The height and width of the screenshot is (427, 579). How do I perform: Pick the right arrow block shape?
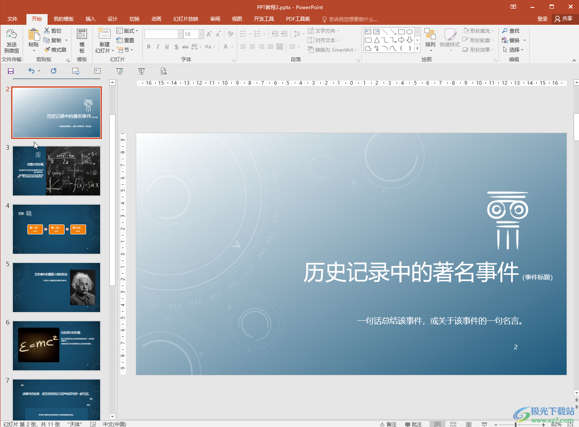[401, 40]
